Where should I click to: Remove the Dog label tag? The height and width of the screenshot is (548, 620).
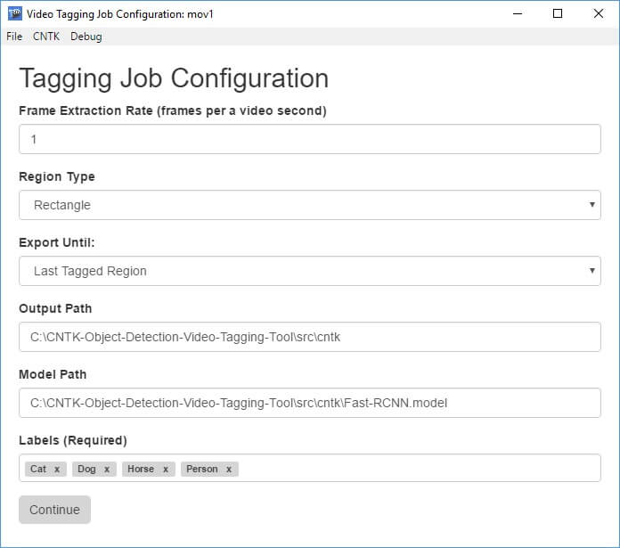(107, 470)
